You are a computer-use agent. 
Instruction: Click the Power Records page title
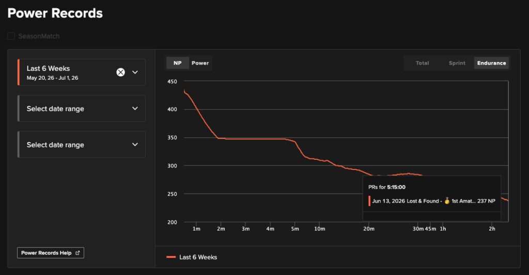(55, 13)
